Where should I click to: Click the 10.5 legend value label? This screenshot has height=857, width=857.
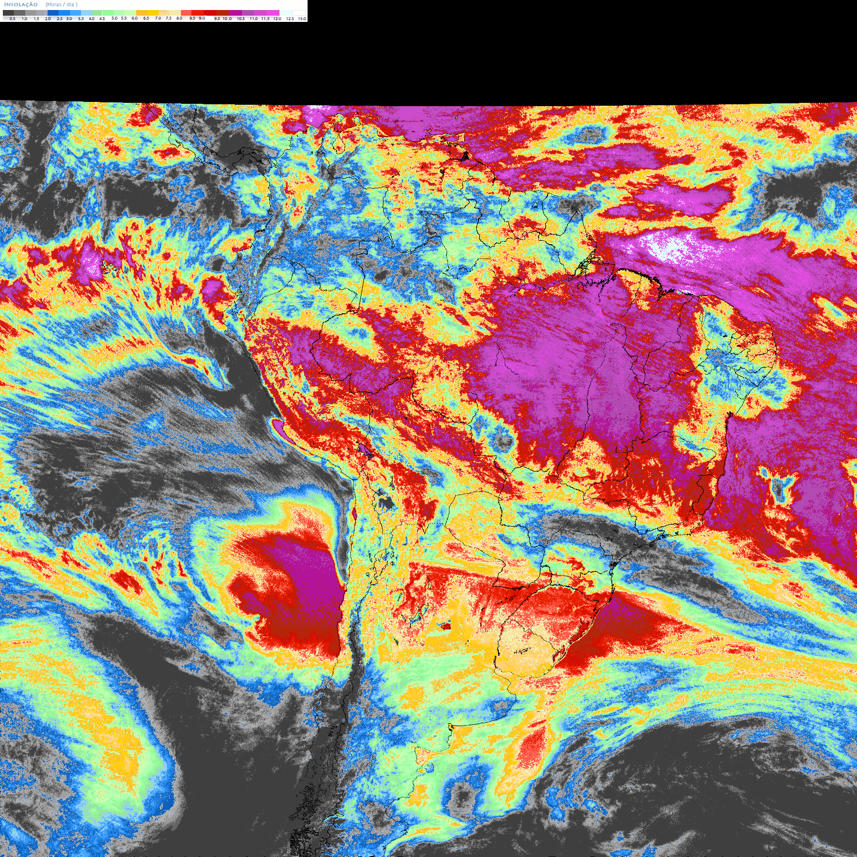(x=241, y=19)
